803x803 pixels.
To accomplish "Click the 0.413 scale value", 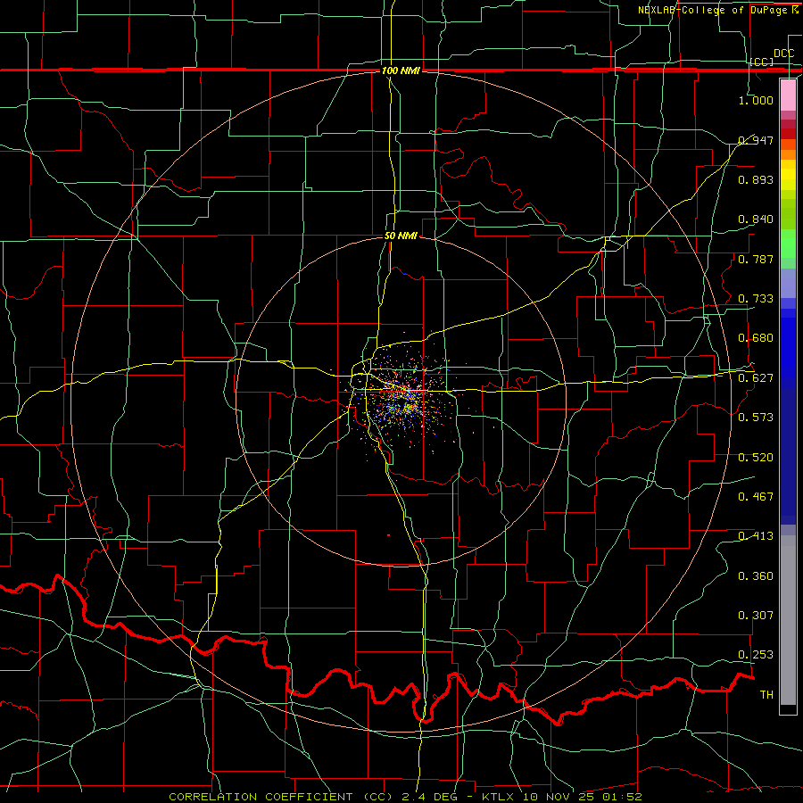I will (756, 536).
